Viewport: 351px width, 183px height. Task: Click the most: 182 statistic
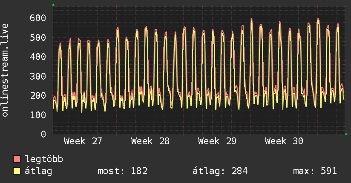coord(122,171)
